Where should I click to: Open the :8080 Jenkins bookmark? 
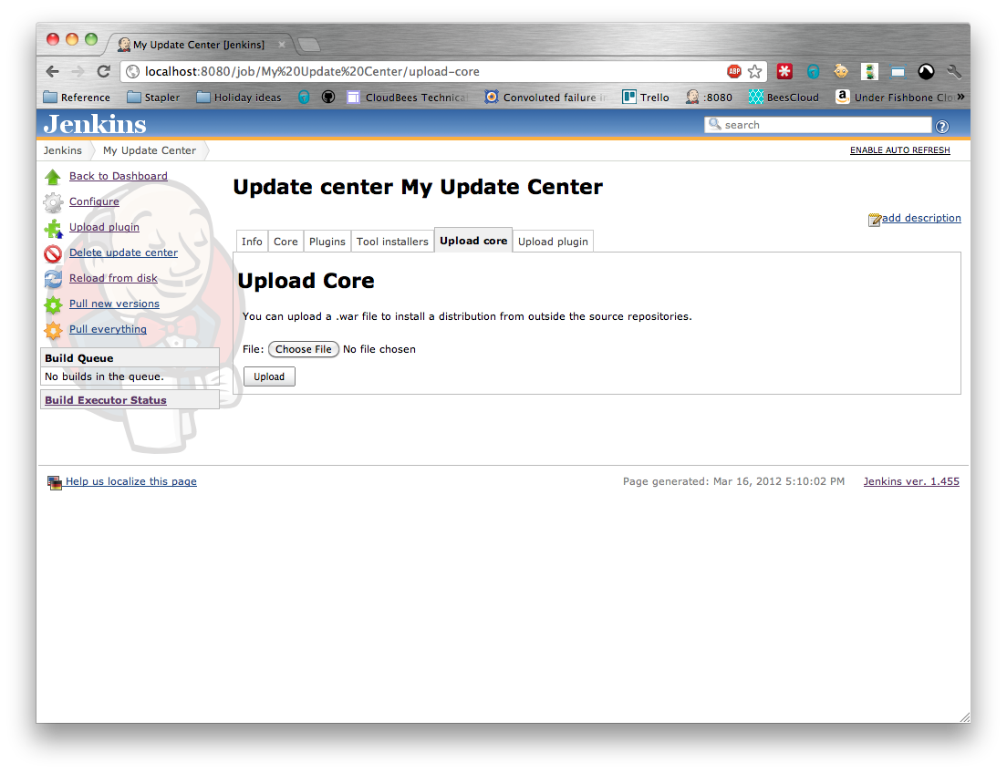(x=709, y=97)
